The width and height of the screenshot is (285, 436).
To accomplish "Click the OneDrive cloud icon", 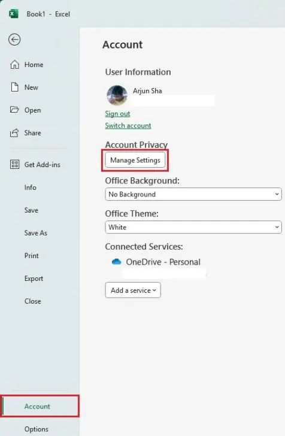I will (x=116, y=262).
